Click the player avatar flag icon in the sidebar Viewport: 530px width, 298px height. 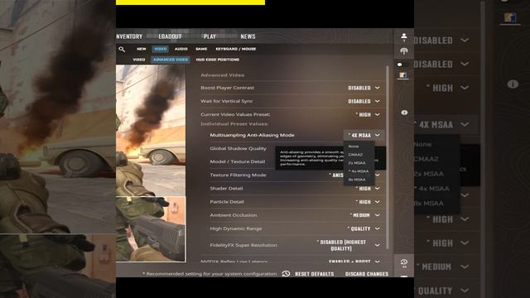402,75
